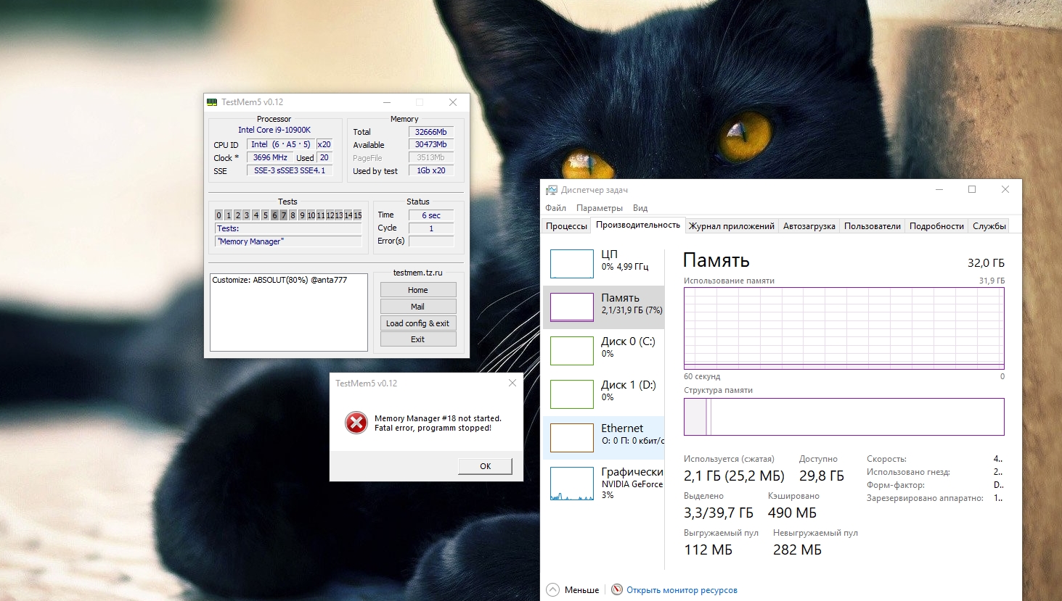The image size is (1062, 601).
Task: Click the "Intel Core i9-10900K" processor name
Action: 274,130
